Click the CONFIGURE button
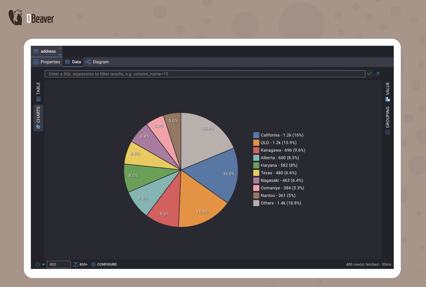This screenshot has width=426, height=287. pos(104,264)
